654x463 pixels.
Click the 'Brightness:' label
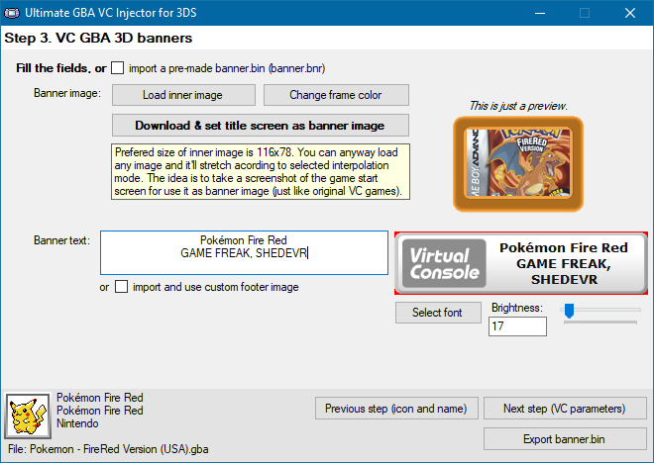517,308
